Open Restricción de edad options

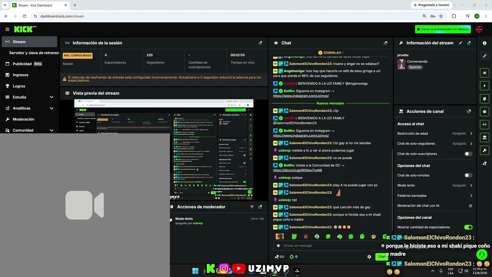[435, 133]
